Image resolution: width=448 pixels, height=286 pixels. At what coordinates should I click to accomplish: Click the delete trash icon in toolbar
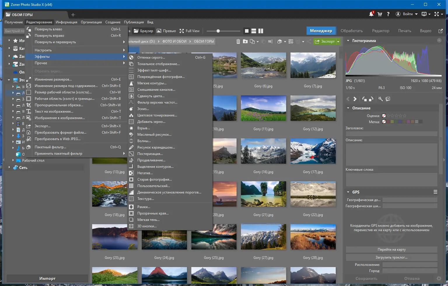coord(238,41)
